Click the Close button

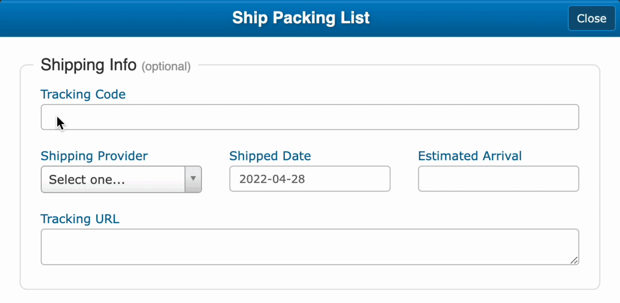click(591, 18)
